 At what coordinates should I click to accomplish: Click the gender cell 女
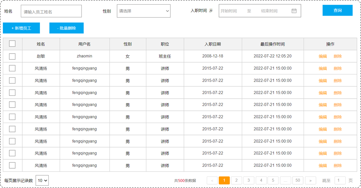128,56
